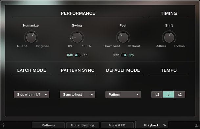Click the keyboard icon at bottom right
This screenshot has height=129, width=200.
click(x=197, y=125)
